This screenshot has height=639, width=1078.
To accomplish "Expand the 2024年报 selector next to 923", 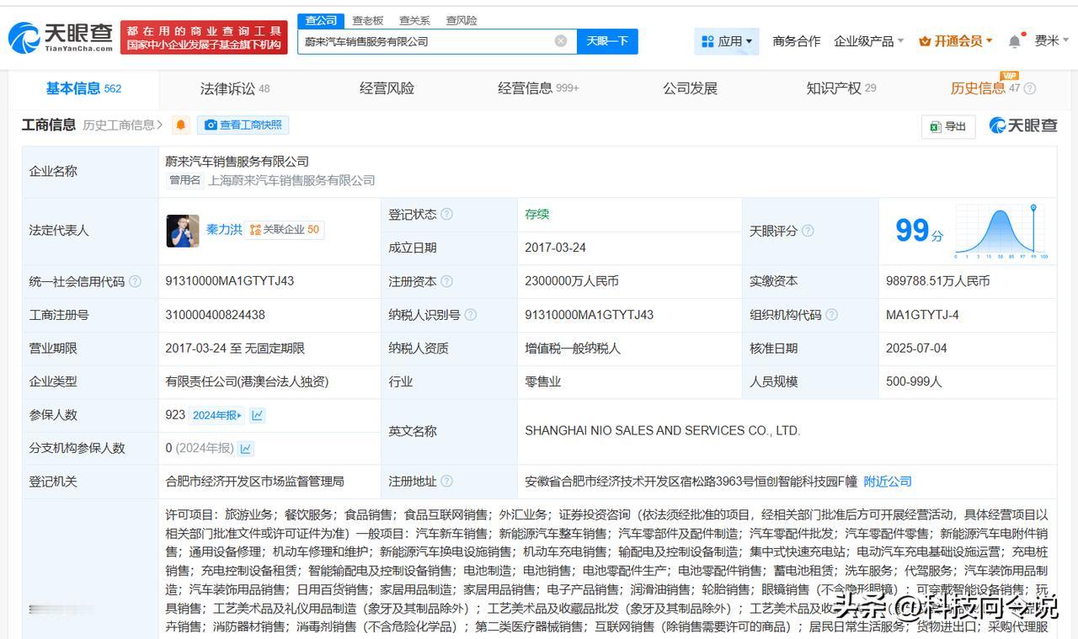I will (217, 415).
